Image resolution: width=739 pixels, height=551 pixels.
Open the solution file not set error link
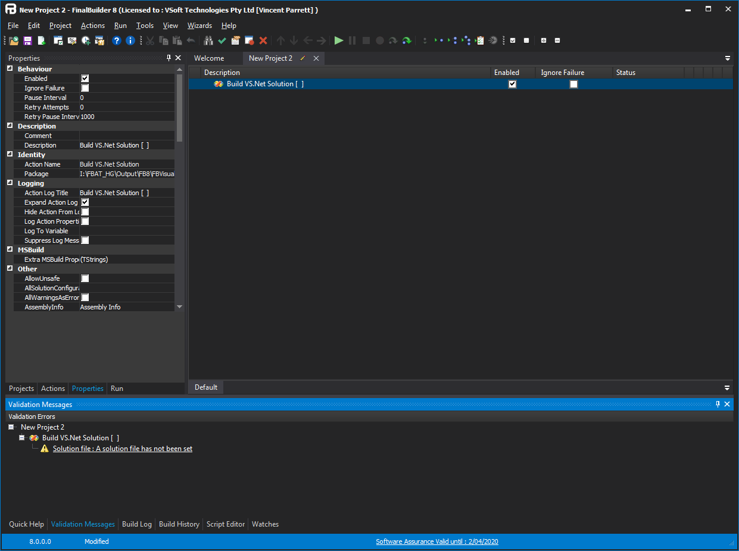click(122, 449)
